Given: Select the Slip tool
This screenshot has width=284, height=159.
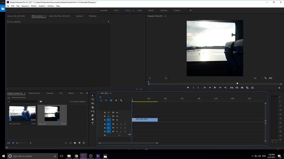Looking at the screenshot, I should pos(93,111).
